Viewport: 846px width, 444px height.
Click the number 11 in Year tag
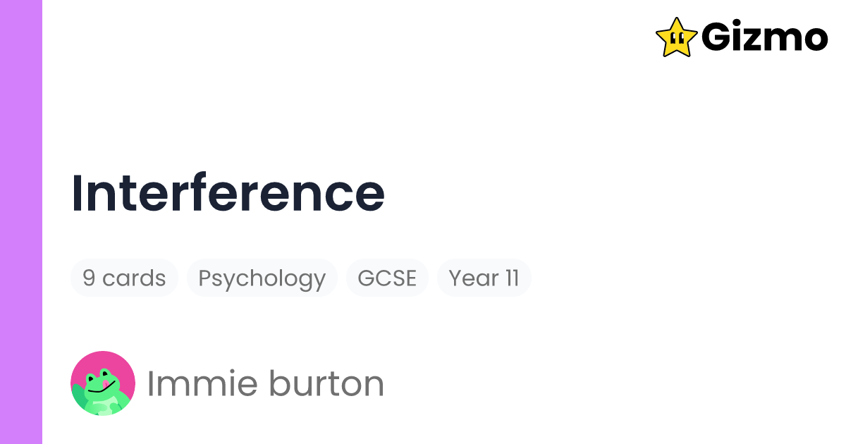coord(511,278)
